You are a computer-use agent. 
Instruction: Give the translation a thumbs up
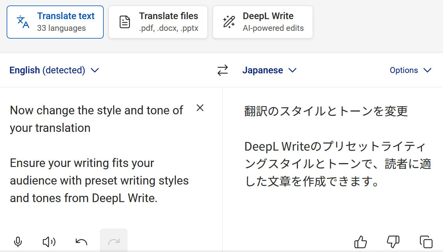(360, 242)
